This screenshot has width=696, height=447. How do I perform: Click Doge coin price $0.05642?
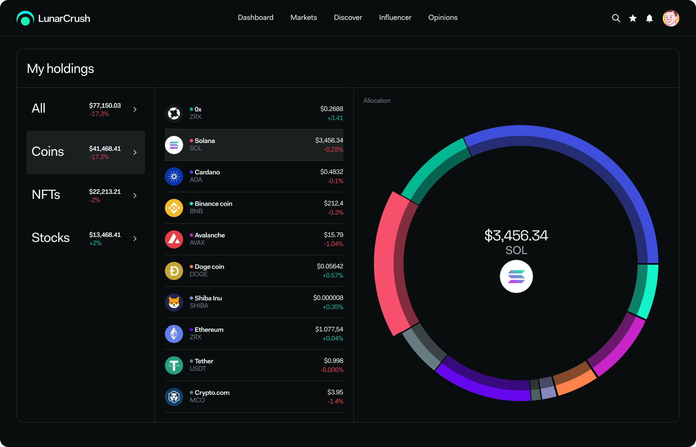pos(330,266)
